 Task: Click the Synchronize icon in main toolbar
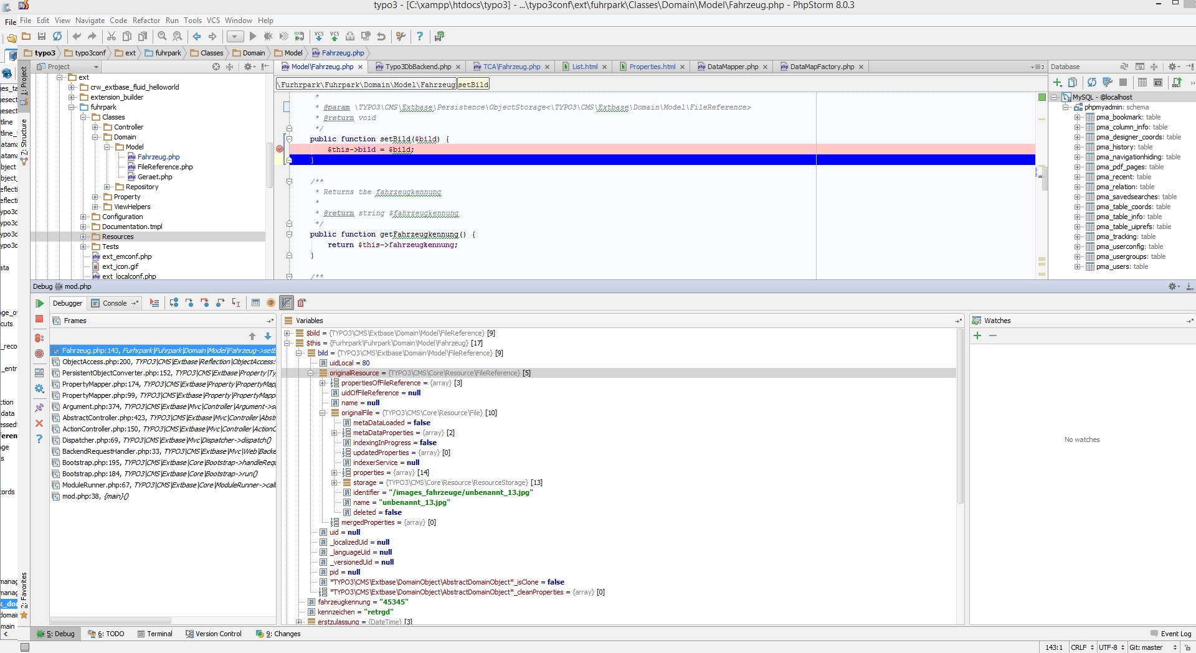(57, 36)
